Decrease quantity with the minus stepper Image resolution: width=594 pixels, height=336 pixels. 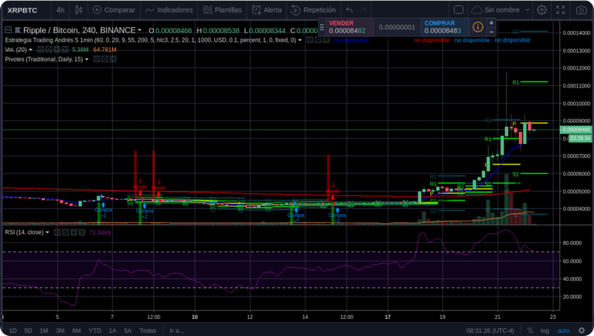(x=491, y=32)
